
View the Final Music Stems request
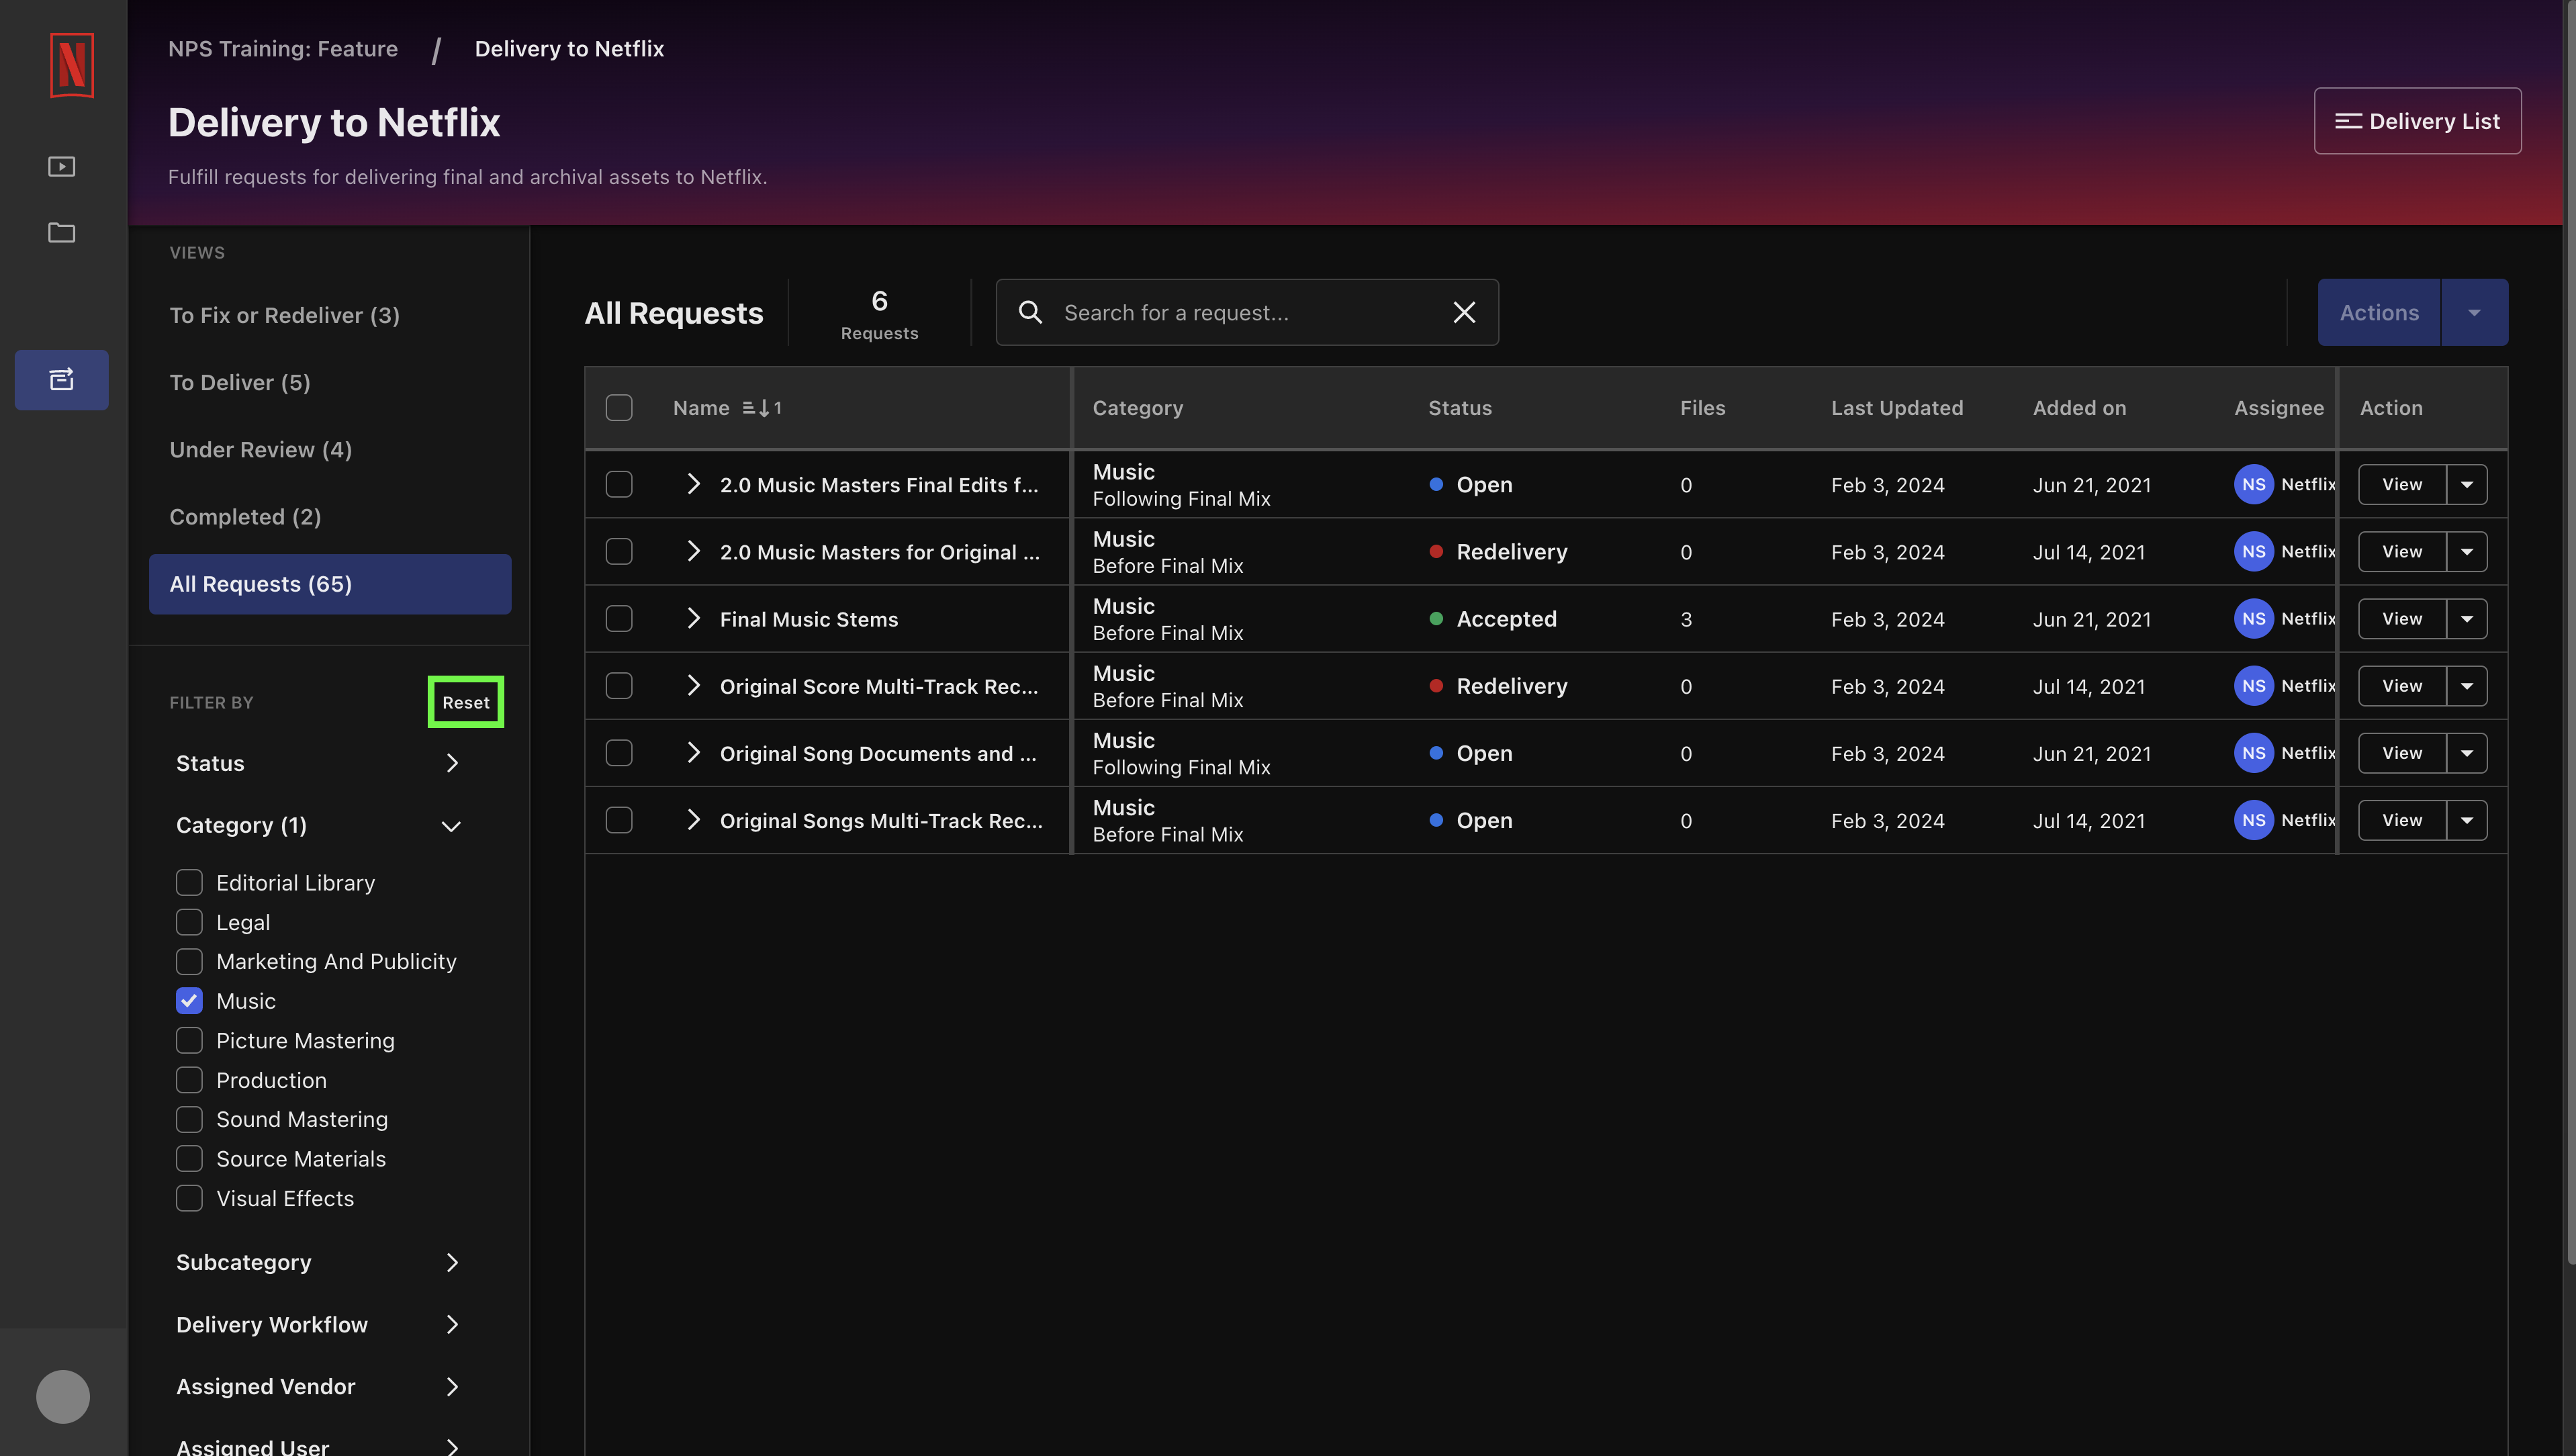coord(2402,619)
